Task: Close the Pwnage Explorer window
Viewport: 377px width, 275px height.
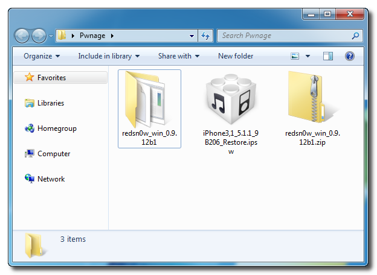Action: click(x=350, y=14)
